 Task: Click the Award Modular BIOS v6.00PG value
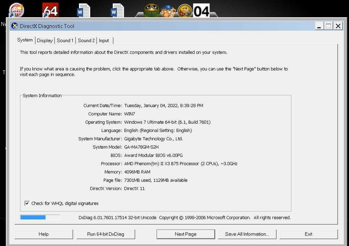tap(153, 155)
